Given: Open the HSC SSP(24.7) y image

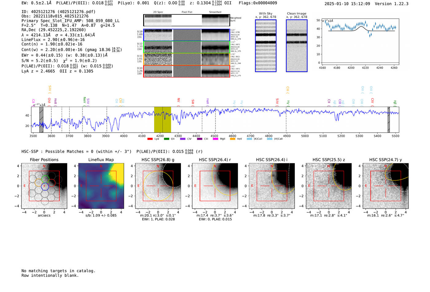Looking at the screenshot, I should click(x=386, y=186).
